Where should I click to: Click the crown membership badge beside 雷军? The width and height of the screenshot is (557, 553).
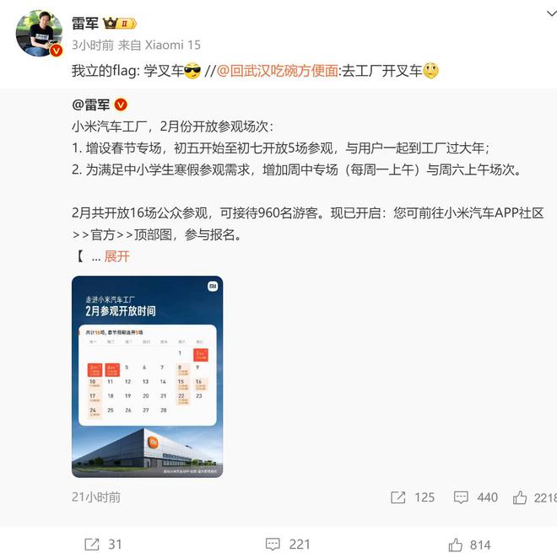[x=120, y=24]
